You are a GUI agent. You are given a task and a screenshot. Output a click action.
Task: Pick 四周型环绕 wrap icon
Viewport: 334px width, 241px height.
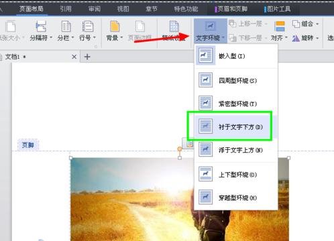[205, 80]
